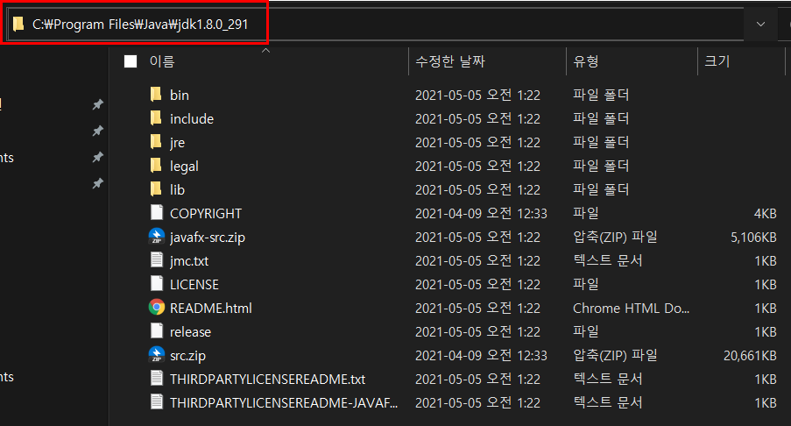This screenshot has width=791, height=426.
Task: Click the 4KB size of COPYRIGHT
Action: pyautogui.click(x=765, y=214)
